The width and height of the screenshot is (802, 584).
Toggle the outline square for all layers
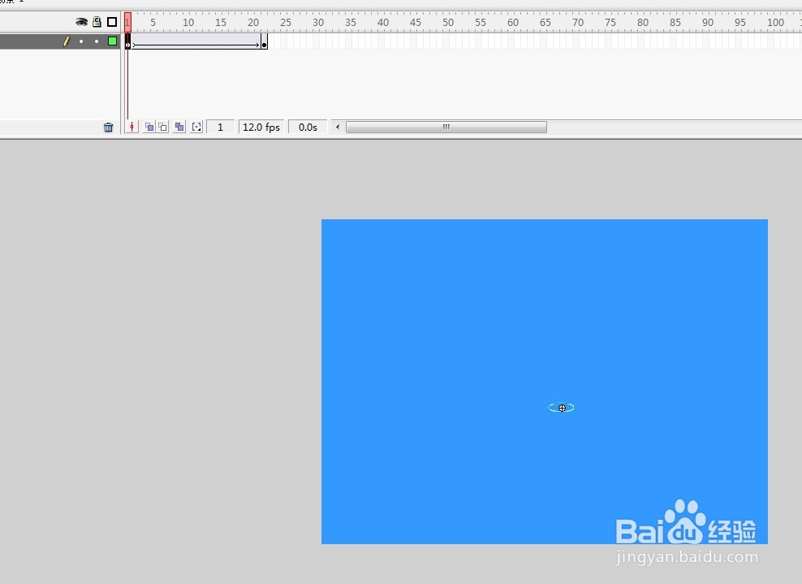[x=112, y=22]
